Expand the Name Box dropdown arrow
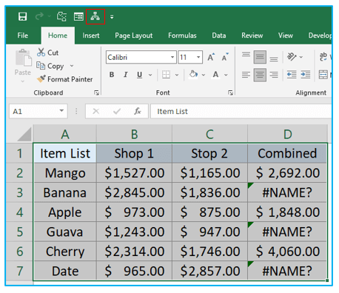Image resolution: width=339 pixels, height=293 pixels. (x=61, y=111)
